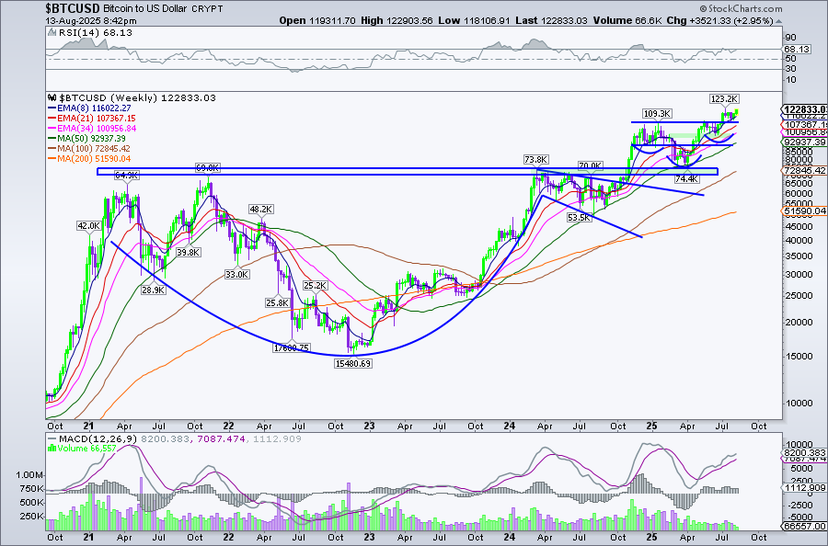Click the '$BTCUSD (Weekly) 122833.03' legend entry

pyautogui.click(x=137, y=97)
